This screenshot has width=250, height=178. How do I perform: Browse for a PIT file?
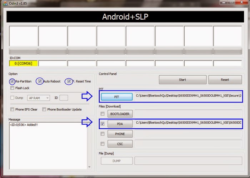pos(117,97)
